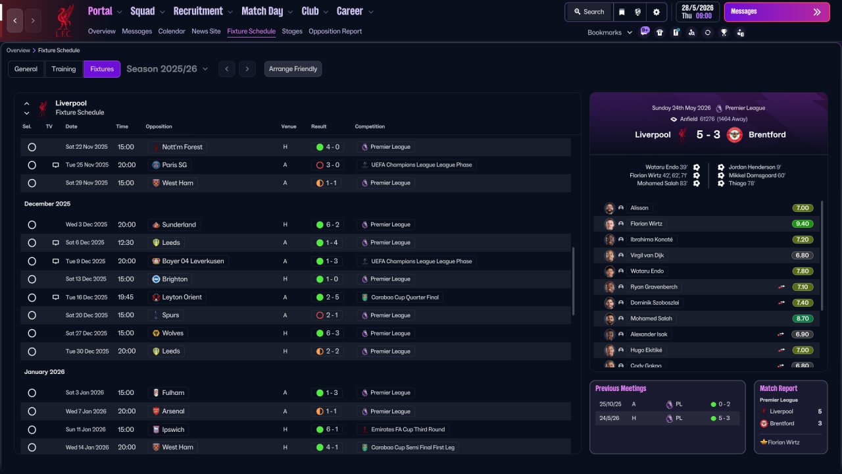Screen dimensions: 842x474
Task: Go to the previous season with the left arrow
Action: coord(226,69)
